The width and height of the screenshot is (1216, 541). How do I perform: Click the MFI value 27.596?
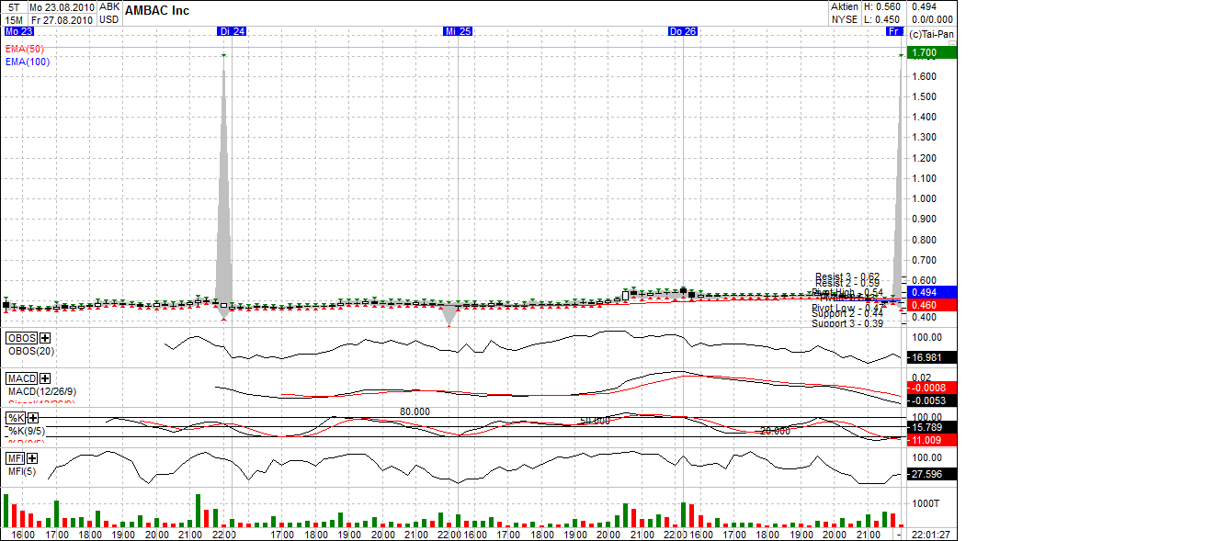click(933, 474)
